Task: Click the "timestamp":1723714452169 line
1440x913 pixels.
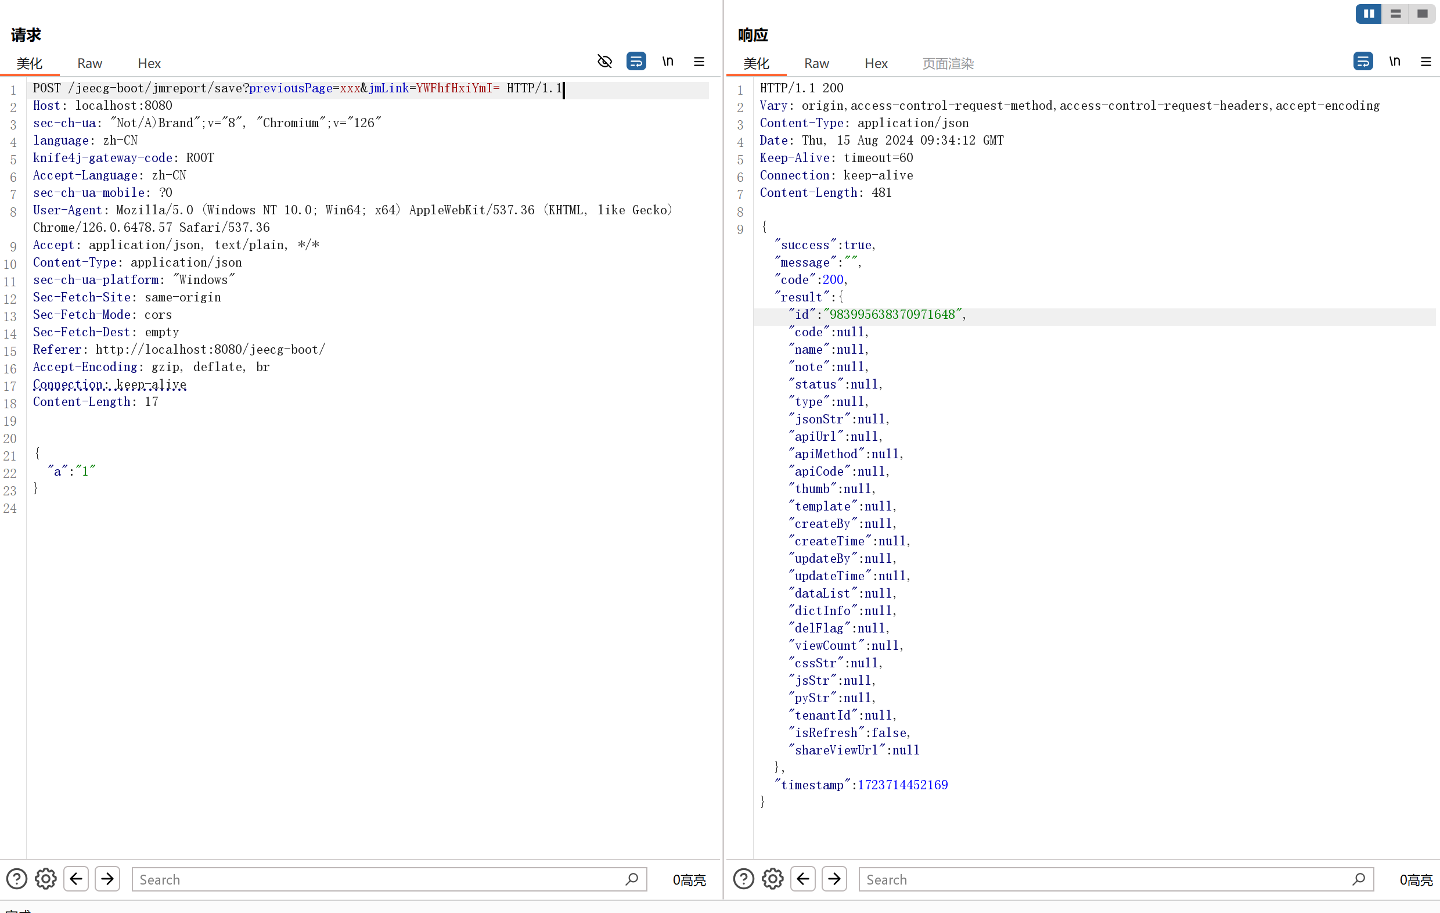Action: tap(861, 785)
